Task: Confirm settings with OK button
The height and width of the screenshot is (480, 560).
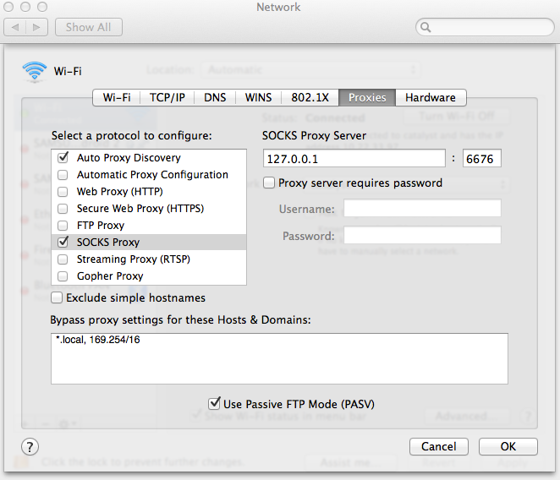Action: (508, 446)
